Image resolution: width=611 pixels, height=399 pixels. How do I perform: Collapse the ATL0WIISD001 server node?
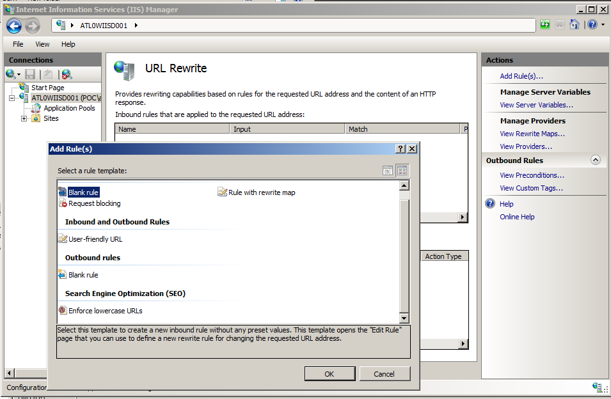click(x=12, y=97)
